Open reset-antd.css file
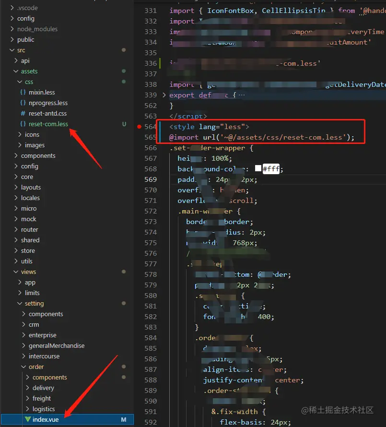This screenshot has height=427, width=386. [x=47, y=114]
